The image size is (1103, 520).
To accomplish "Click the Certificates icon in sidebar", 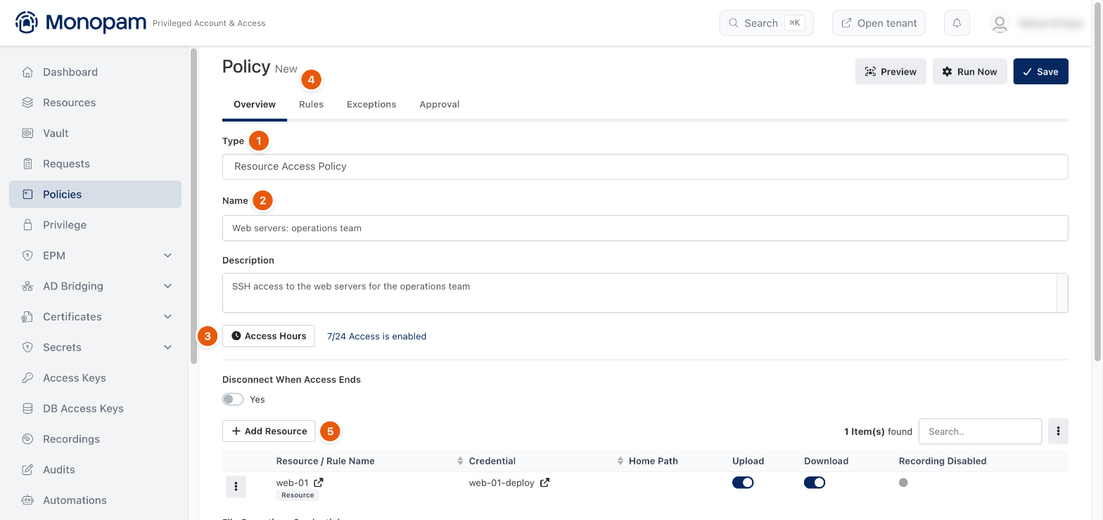I will click(x=27, y=317).
